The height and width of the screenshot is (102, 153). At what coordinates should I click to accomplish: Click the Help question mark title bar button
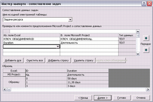144,4
